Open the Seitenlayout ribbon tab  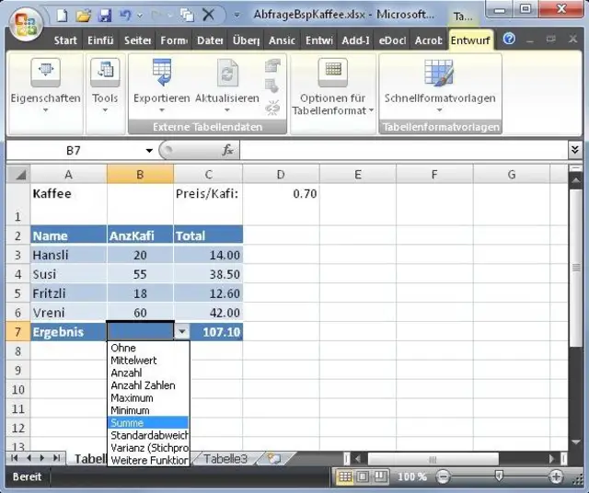[x=137, y=40]
